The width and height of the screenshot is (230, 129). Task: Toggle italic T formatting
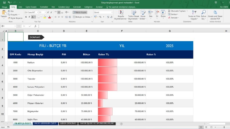[x=29, y=17]
